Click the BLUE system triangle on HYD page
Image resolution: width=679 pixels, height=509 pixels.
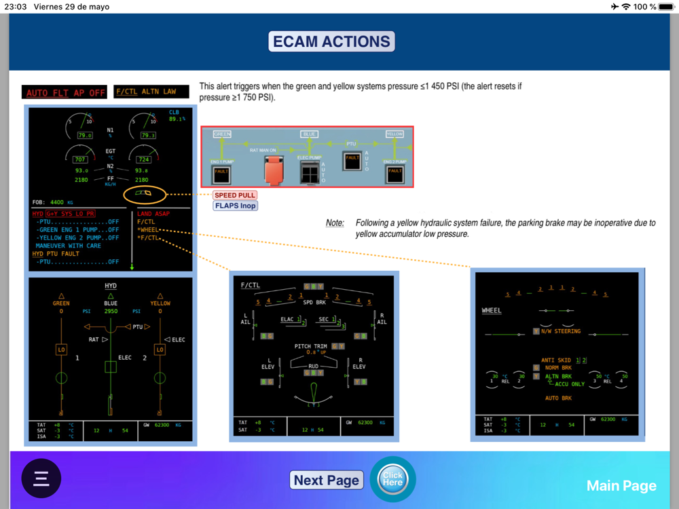[x=111, y=296]
